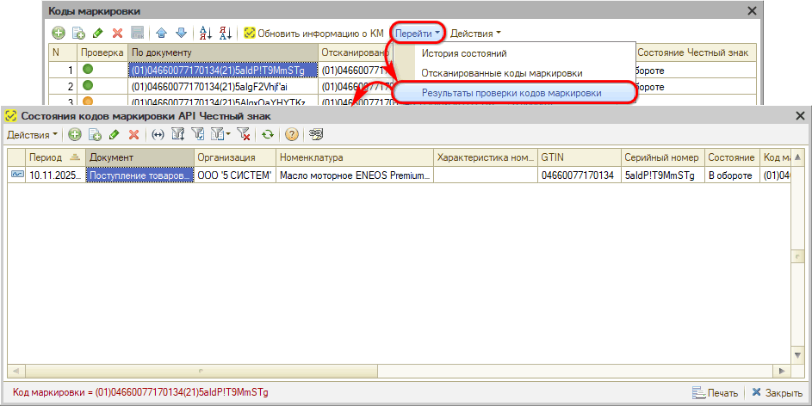Sort ascending with the A-Z icon
Viewport: 812px width, 406px height.
[x=206, y=34]
